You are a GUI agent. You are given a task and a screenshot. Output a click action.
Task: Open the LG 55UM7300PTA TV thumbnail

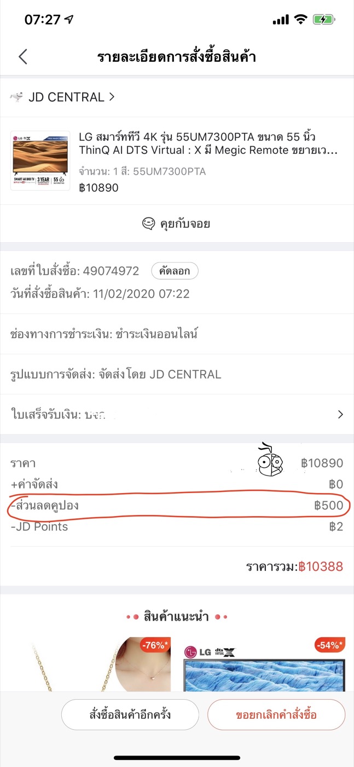40,161
